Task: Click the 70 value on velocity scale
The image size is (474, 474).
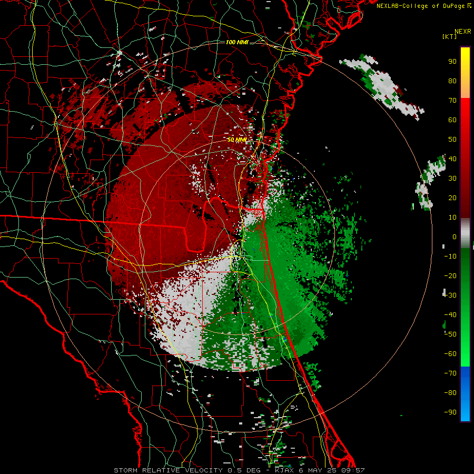Action: coord(452,101)
